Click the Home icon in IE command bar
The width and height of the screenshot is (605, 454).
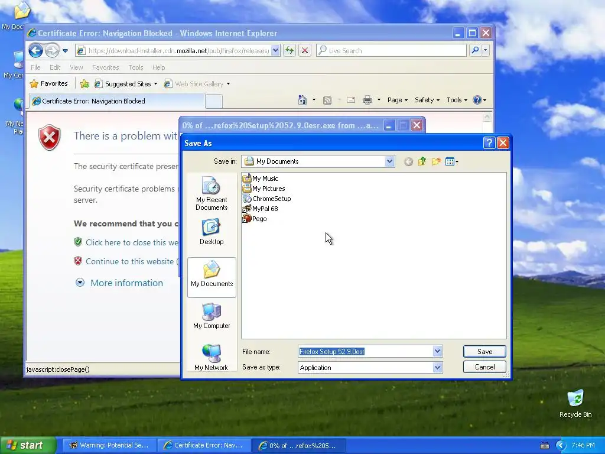click(x=302, y=100)
